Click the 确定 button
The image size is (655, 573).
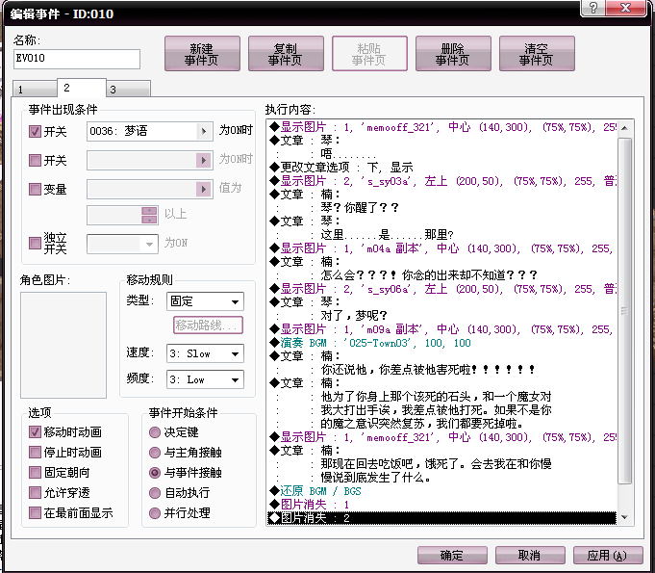point(452,555)
